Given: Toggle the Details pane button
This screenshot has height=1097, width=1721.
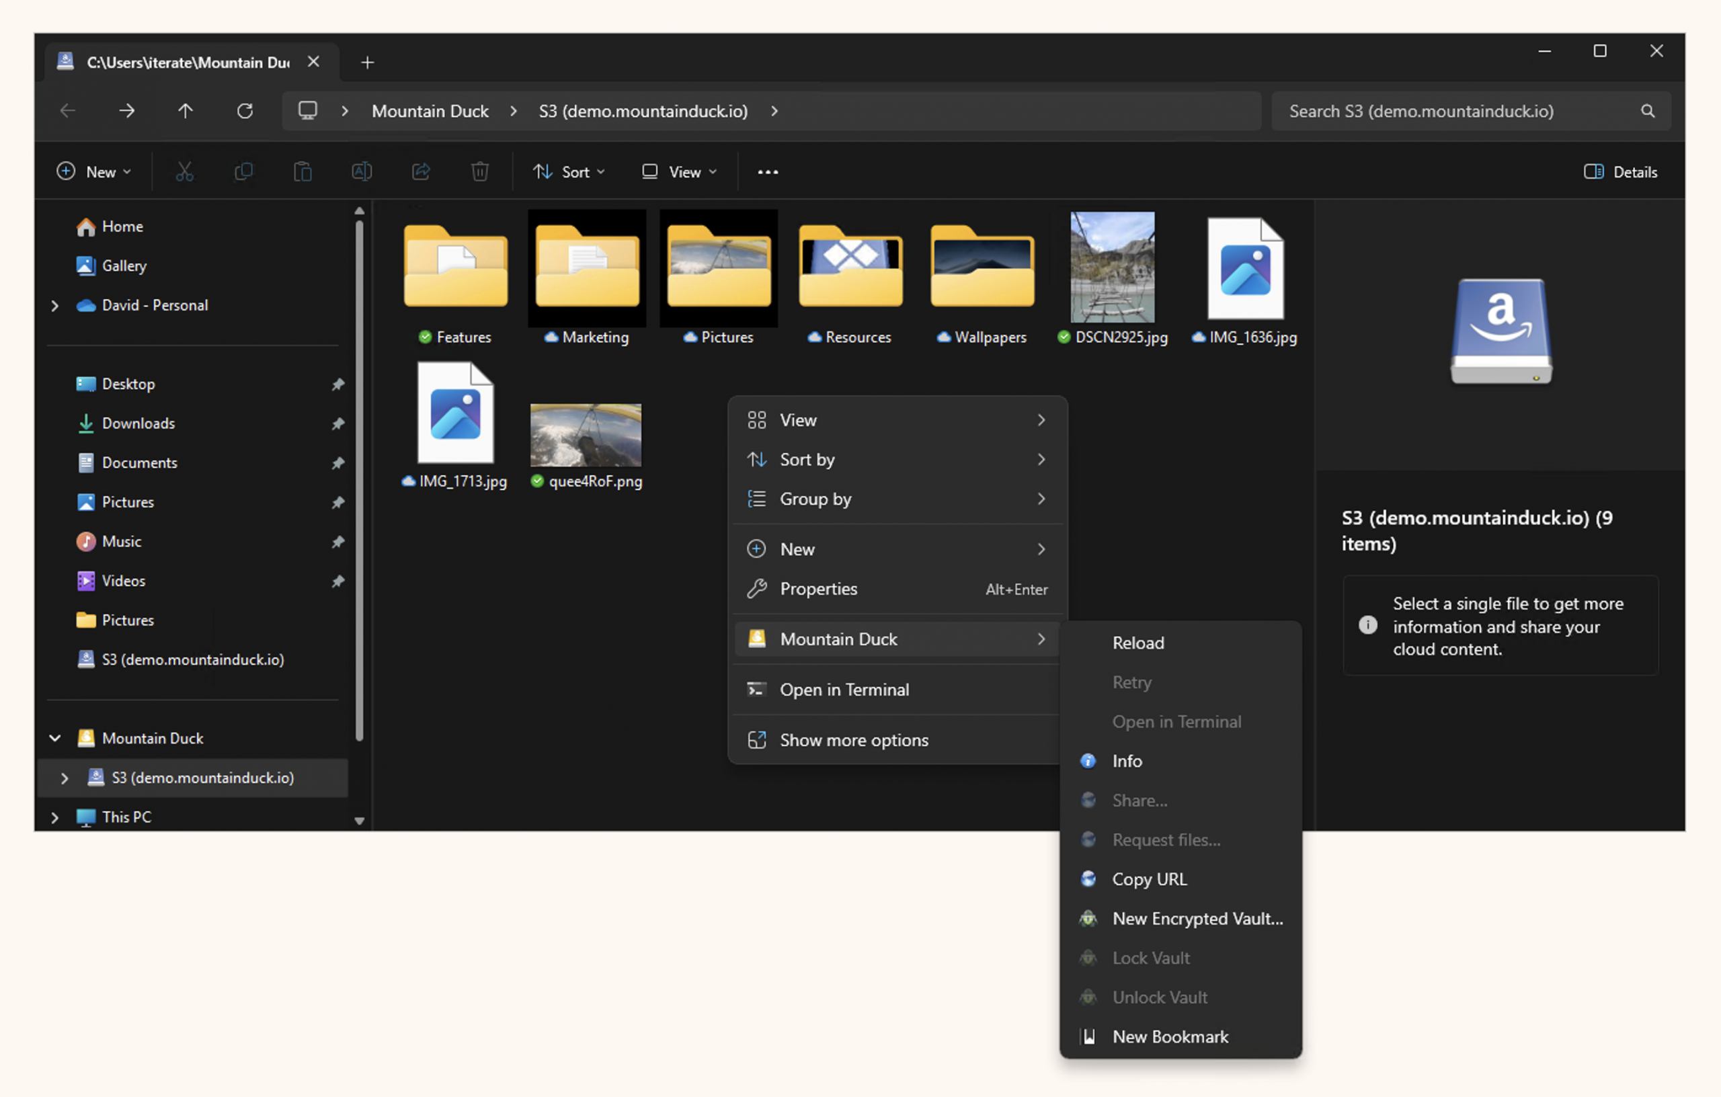Looking at the screenshot, I should coord(1620,171).
